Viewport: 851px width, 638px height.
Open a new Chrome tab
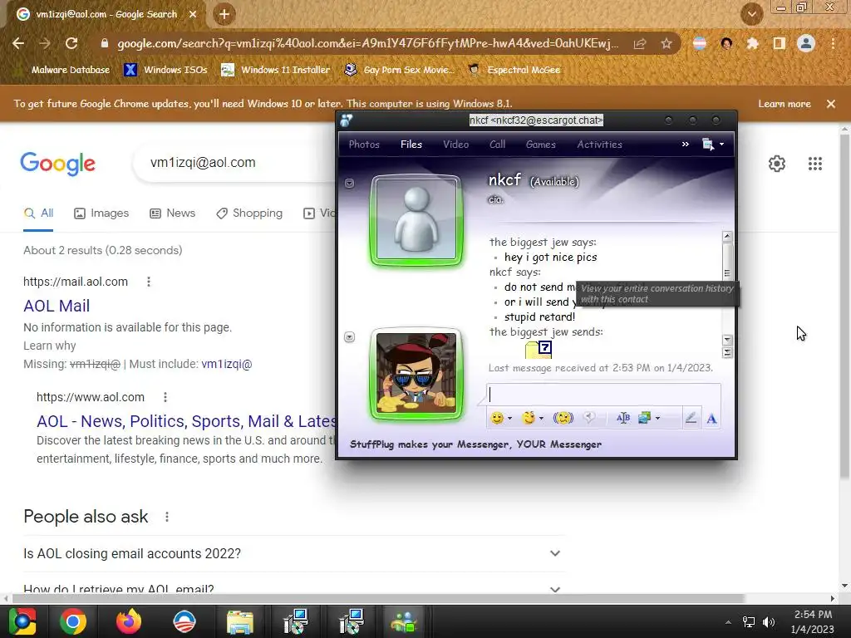(224, 14)
